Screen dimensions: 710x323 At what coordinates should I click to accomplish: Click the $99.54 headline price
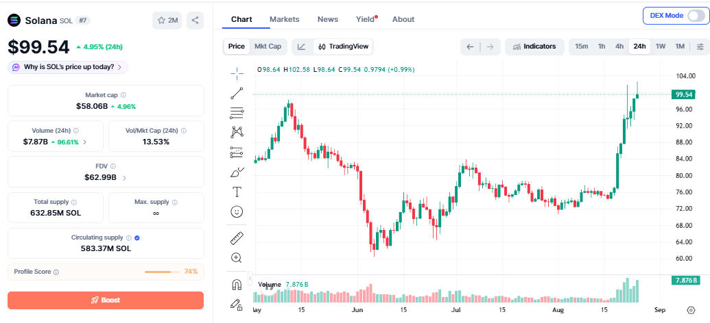coord(38,47)
